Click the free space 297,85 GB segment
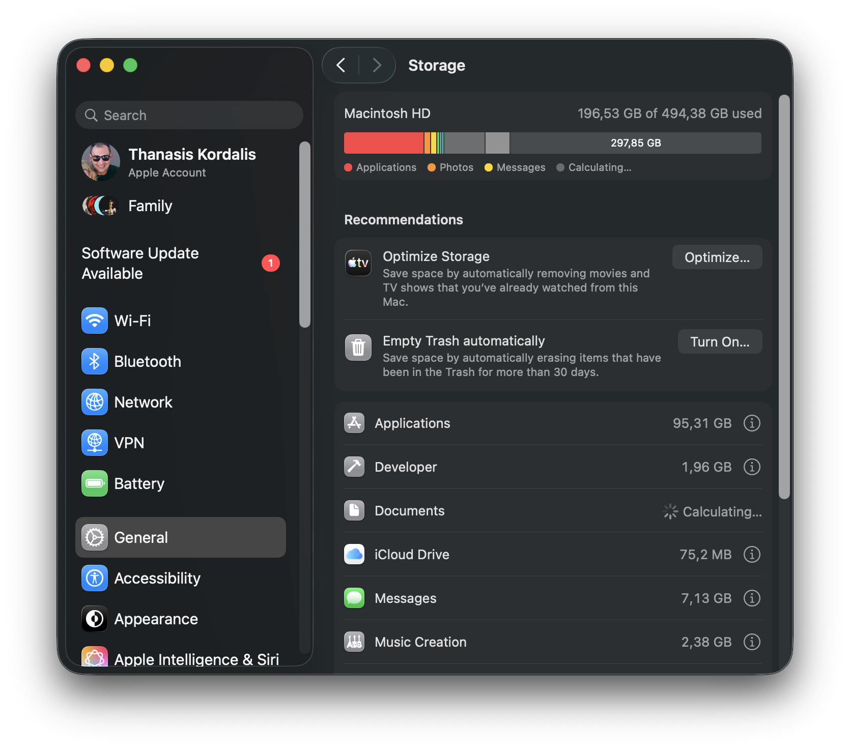Screen dimensions: 850x750 pos(636,143)
